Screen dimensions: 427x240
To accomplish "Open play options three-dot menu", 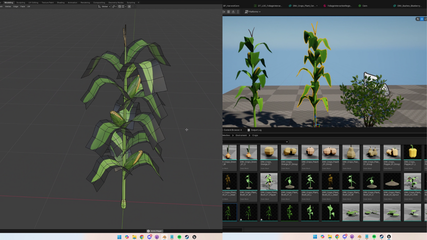I will coord(238,12).
